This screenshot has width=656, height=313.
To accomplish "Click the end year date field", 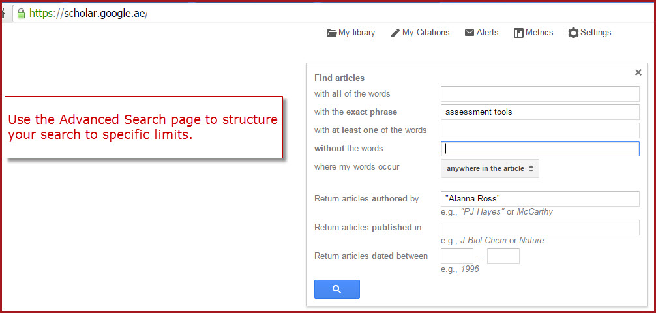I will pos(503,256).
